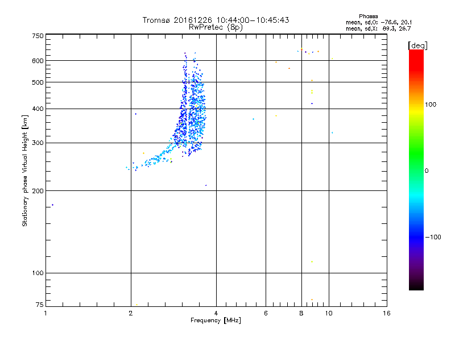
Task: Click the x-axis '10' tick label
Action: click(x=329, y=313)
